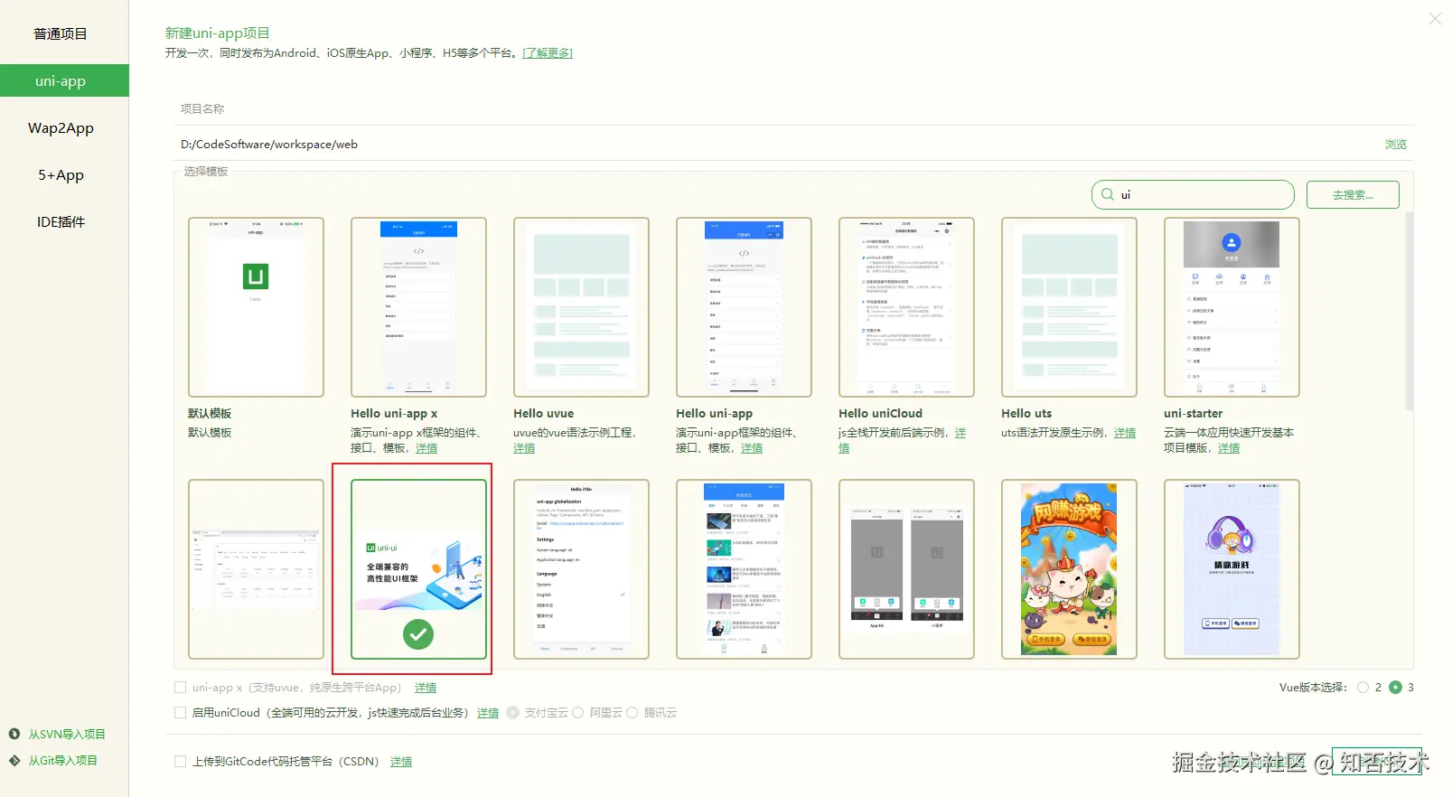Click the 'uni-starter' template title
The width and height of the screenshot is (1452, 797).
[x=1193, y=414]
